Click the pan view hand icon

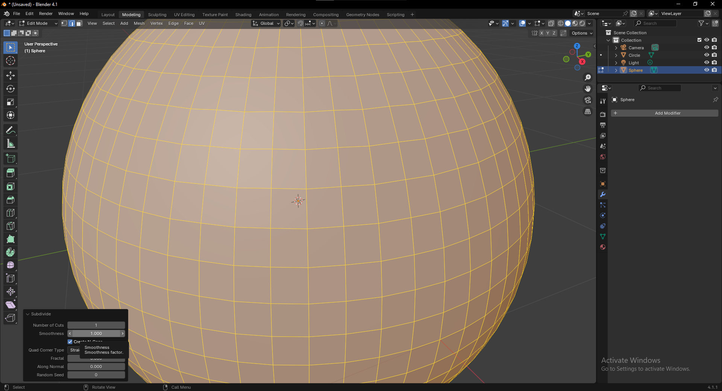point(588,89)
